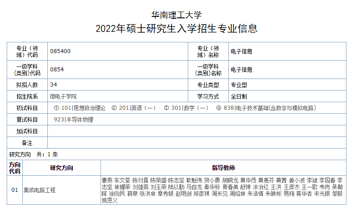Click retest subject 923|半导体物理

pos(74,120)
